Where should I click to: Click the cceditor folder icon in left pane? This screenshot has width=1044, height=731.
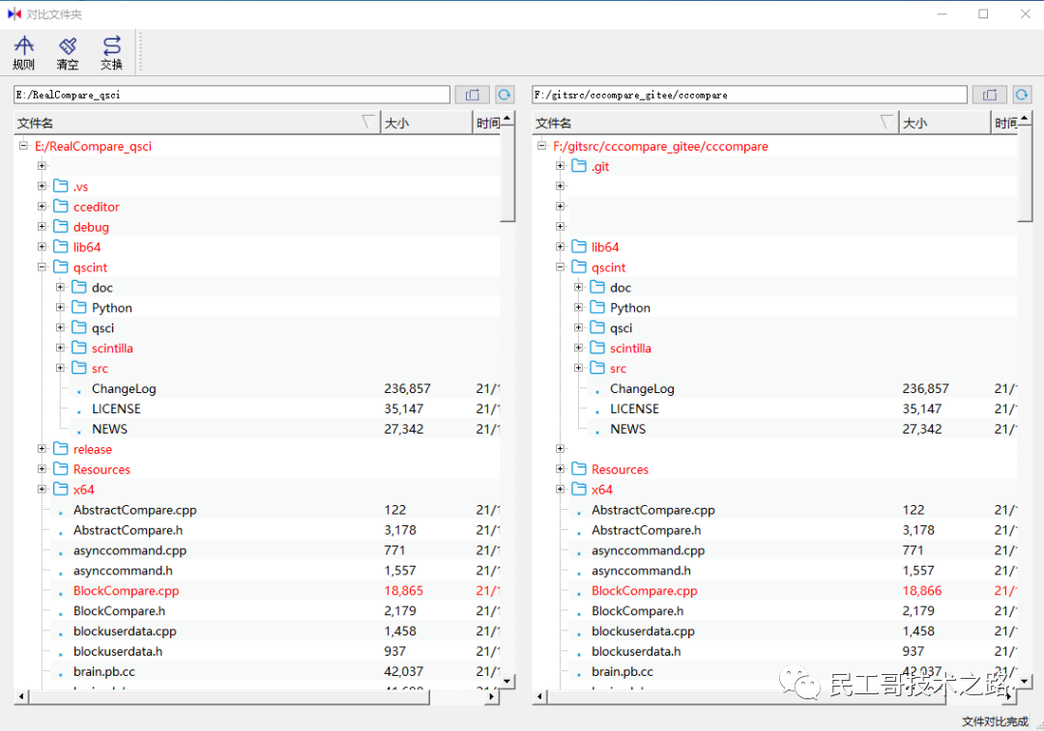61,207
